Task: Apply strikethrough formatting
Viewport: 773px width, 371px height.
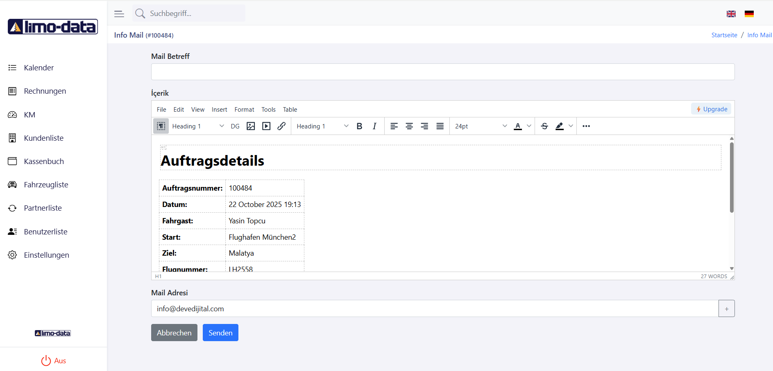Action: click(x=544, y=126)
